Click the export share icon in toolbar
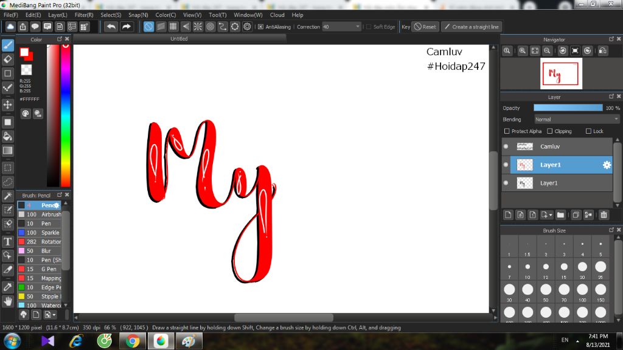The width and height of the screenshot is (623, 350). click(x=23, y=27)
